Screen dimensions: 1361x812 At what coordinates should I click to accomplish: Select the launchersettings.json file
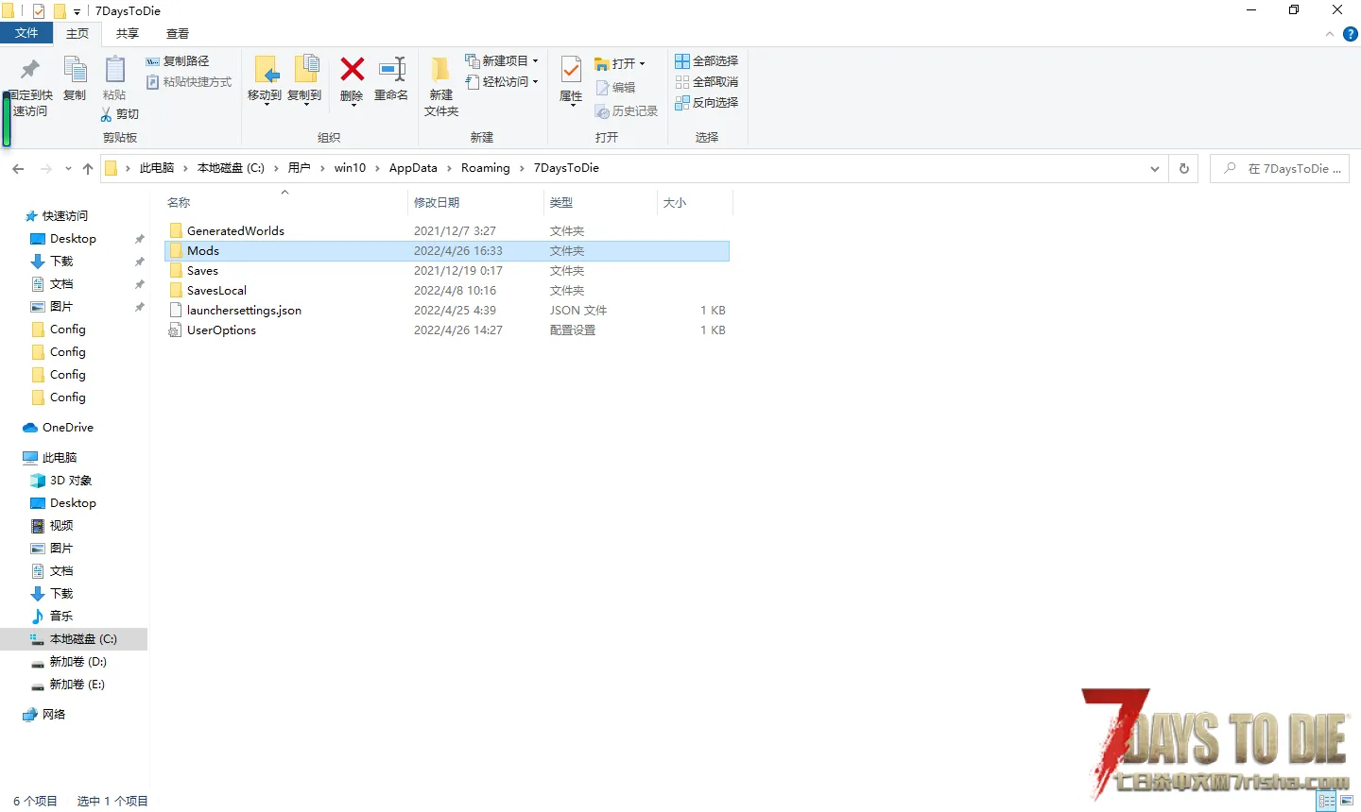[x=447, y=311]
